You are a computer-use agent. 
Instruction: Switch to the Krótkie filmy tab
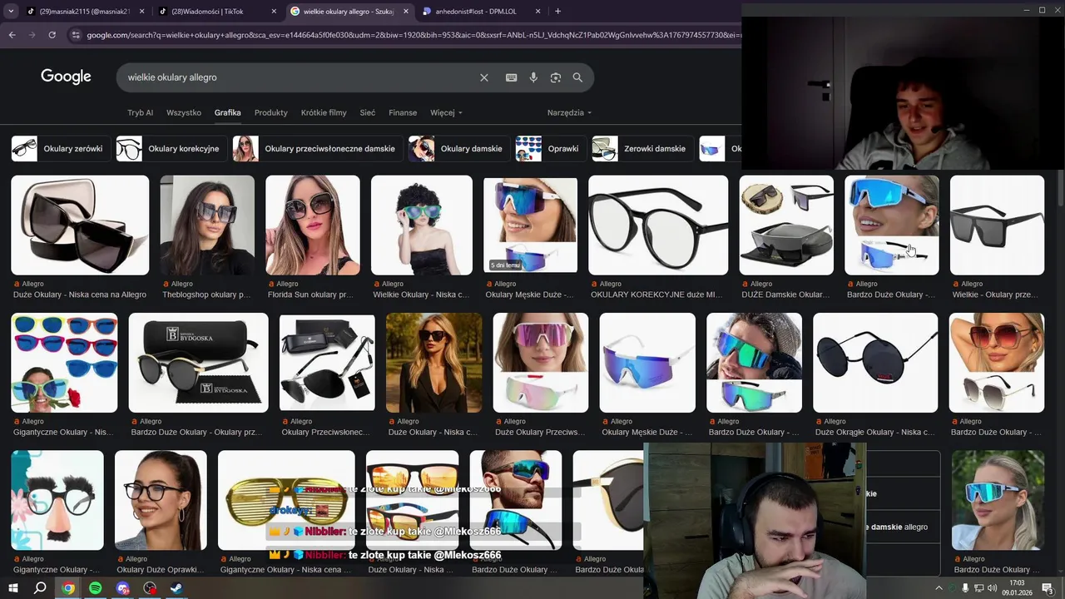point(324,112)
